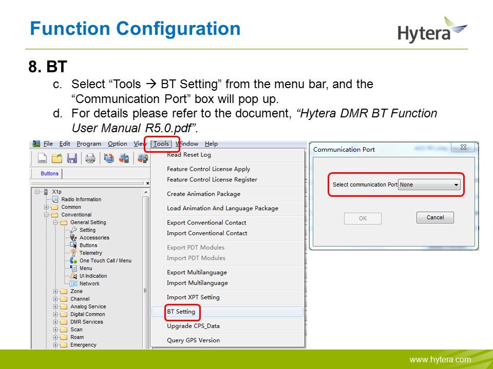Select the UI Indication tree item

click(x=93, y=276)
